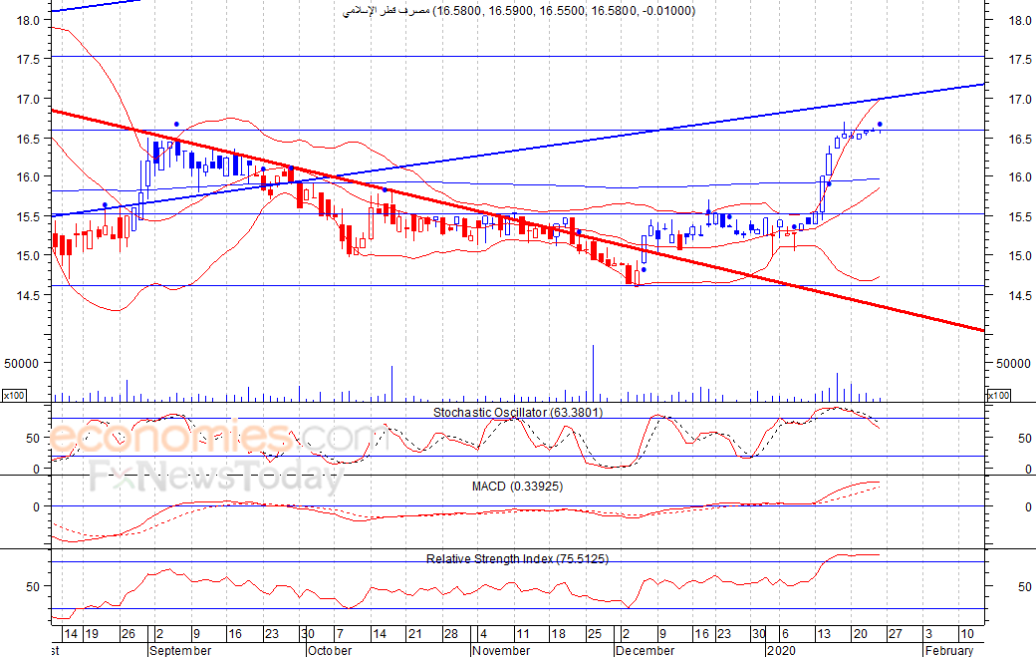Click date label 28 in October
This screenshot has width=1036, height=657.
click(x=450, y=634)
